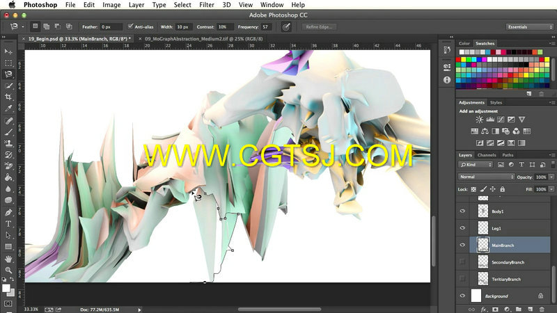Screen dimensions: 557x313
Task: Open the Opacity slider dropdown arrow
Action: coord(551,177)
